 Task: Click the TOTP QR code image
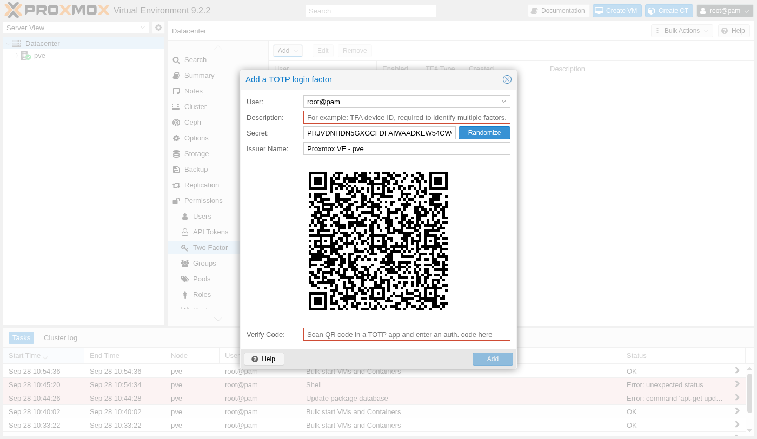[378, 241]
